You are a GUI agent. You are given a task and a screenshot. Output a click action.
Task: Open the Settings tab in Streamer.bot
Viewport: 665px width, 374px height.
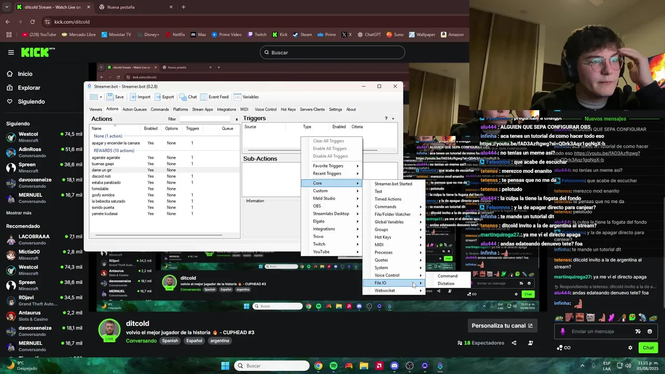[x=335, y=110]
